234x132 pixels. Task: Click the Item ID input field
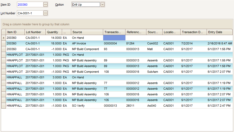[x=30, y=5]
